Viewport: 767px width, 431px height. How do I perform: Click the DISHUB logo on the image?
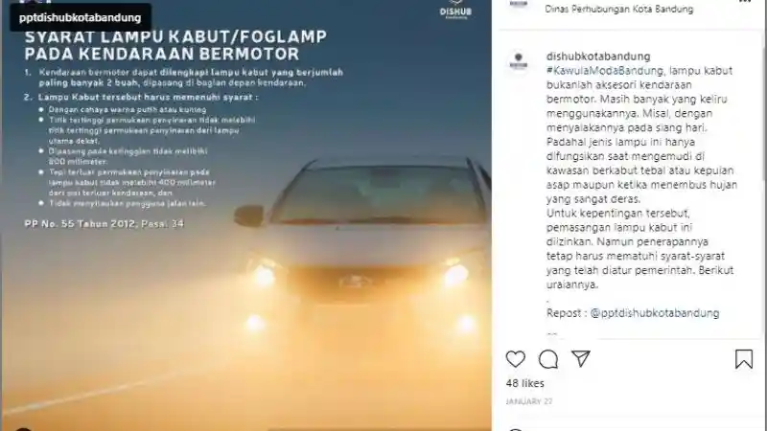(x=455, y=10)
